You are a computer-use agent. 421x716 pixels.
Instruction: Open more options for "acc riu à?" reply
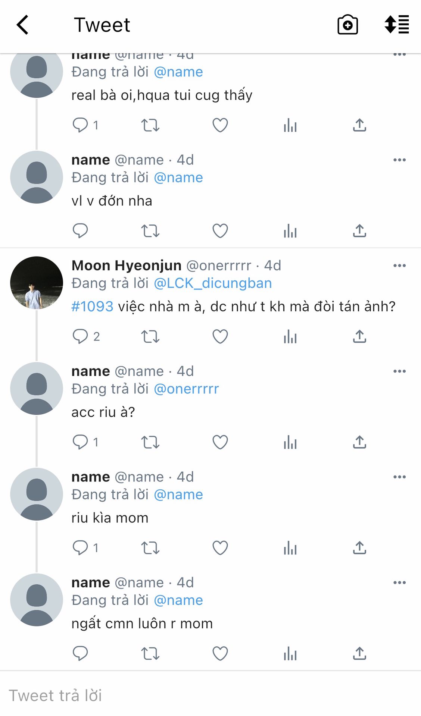coord(399,371)
